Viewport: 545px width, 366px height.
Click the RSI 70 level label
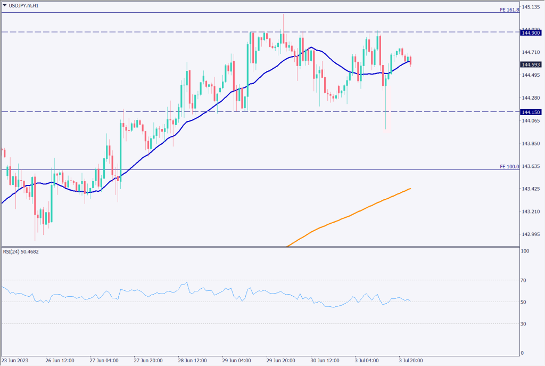[x=524, y=280]
